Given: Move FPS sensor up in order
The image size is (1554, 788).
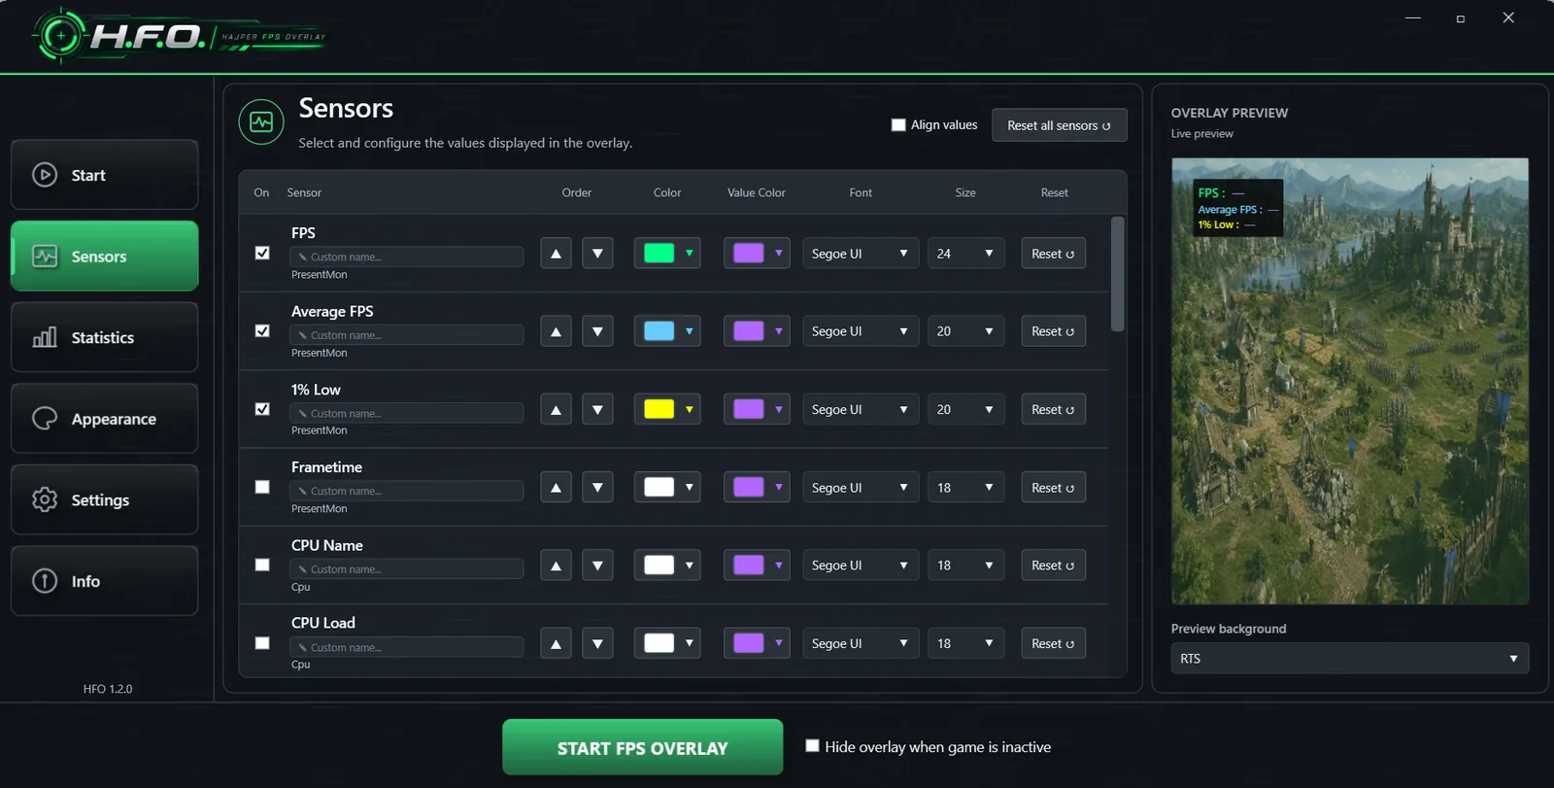Looking at the screenshot, I should click(556, 254).
